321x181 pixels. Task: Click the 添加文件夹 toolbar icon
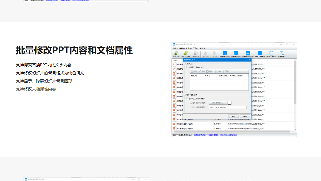click(x=185, y=54)
